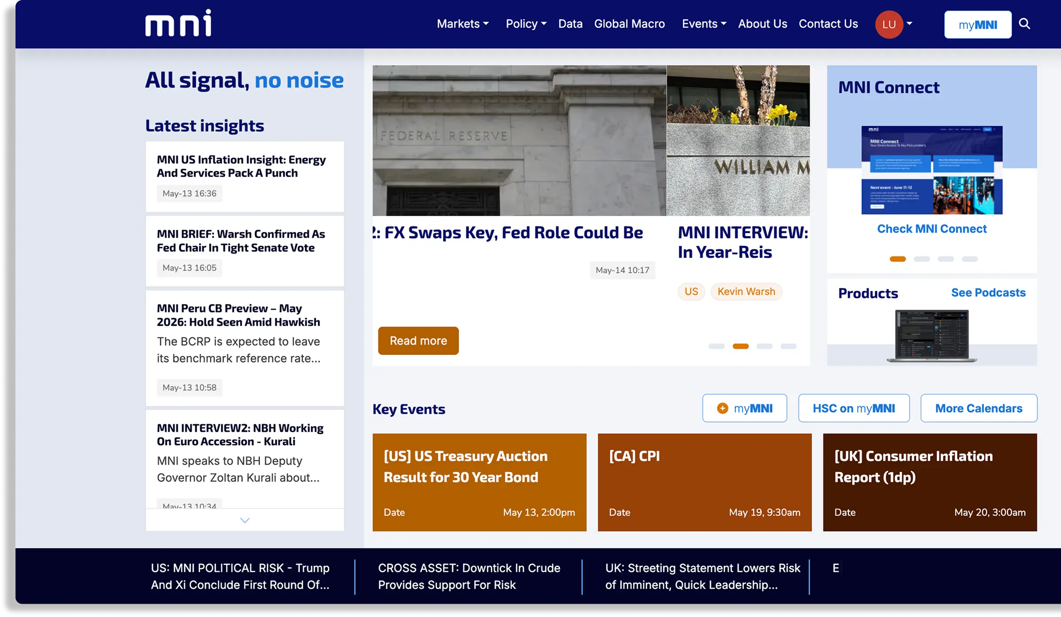The image size is (1061, 617).
Task: Open Downtick In Crude ticker item
Action: (x=469, y=576)
